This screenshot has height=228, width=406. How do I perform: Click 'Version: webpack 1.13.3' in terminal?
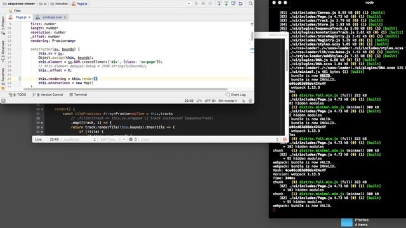[296, 174]
